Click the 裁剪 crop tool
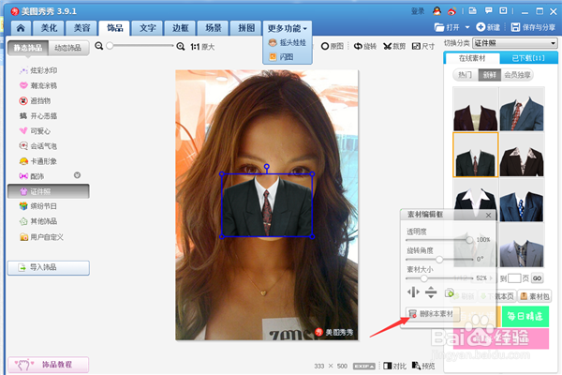The height and width of the screenshot is (375, 562). [x=394, y=46]
